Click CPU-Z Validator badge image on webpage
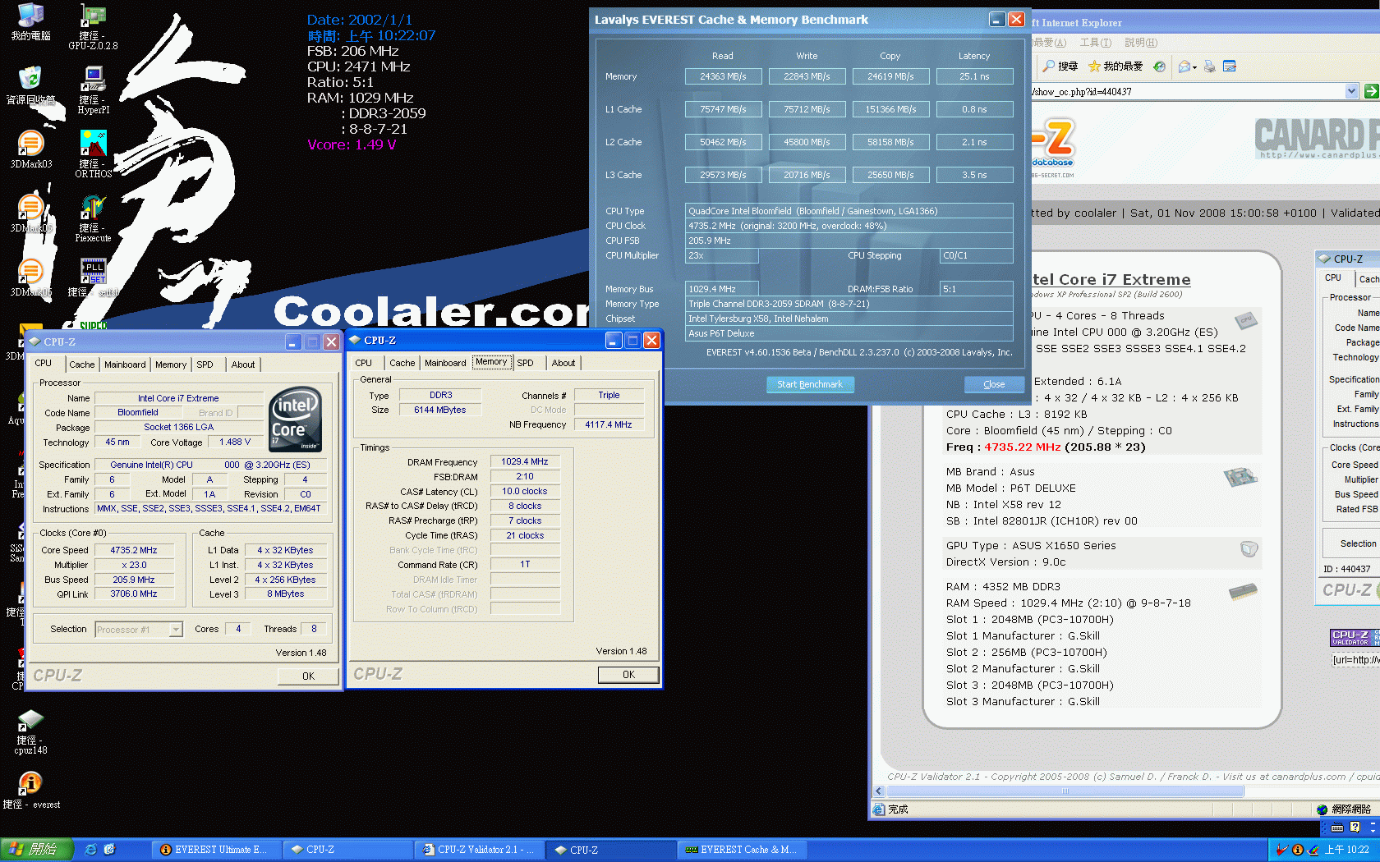Viewport: 1380px width, 862px height. [x=1355, y=637]
